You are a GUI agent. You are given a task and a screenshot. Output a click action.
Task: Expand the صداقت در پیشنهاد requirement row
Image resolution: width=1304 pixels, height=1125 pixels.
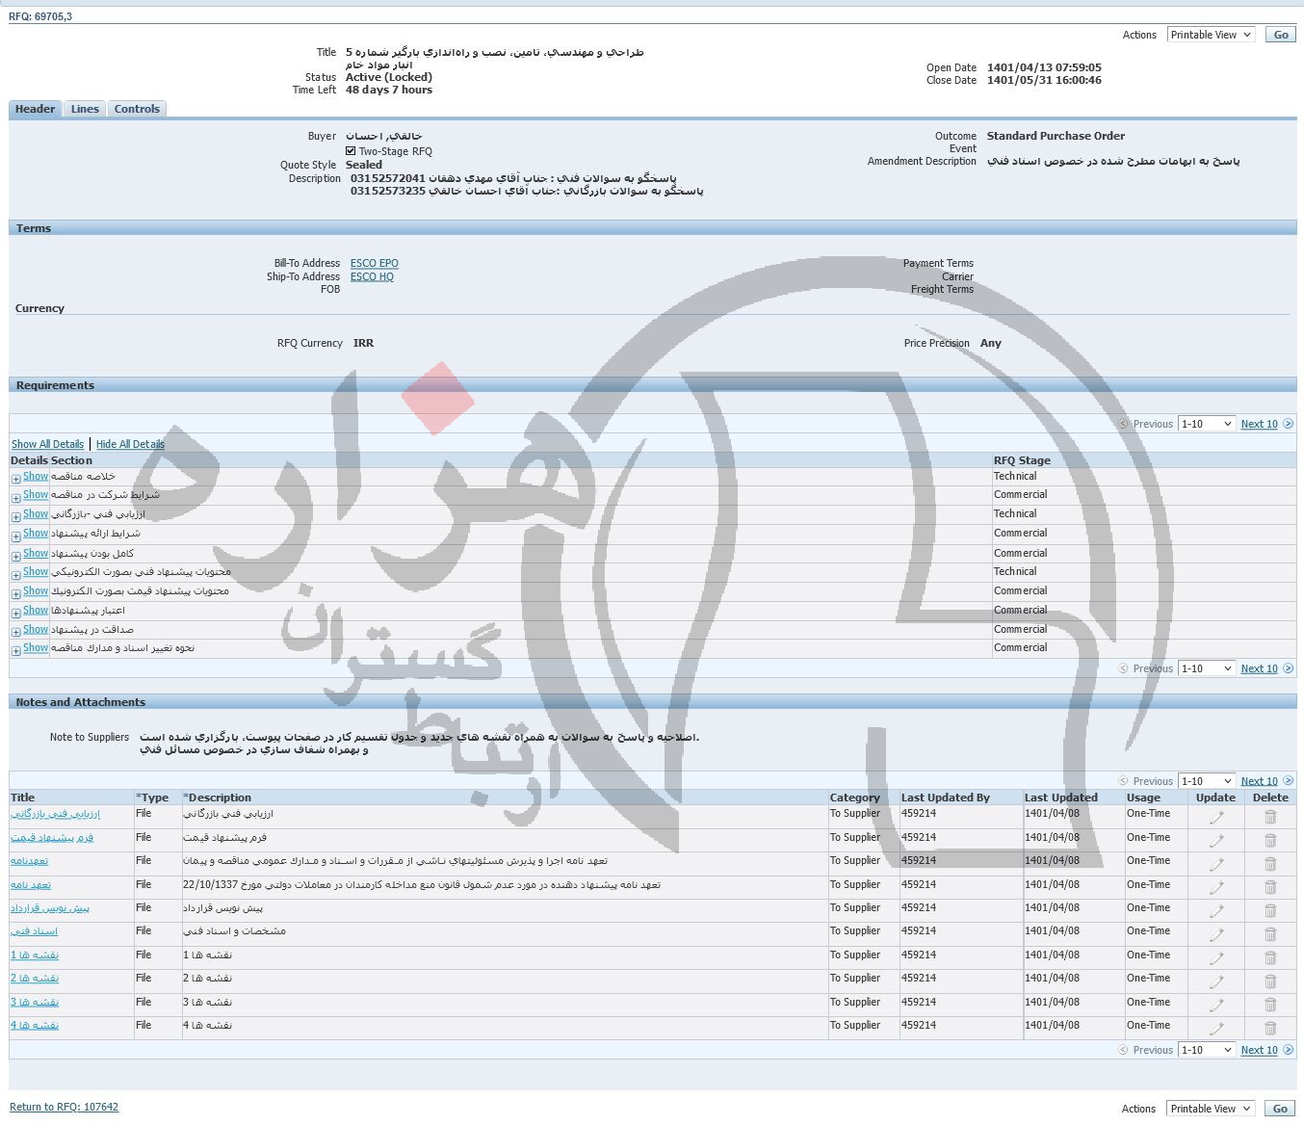16,632
